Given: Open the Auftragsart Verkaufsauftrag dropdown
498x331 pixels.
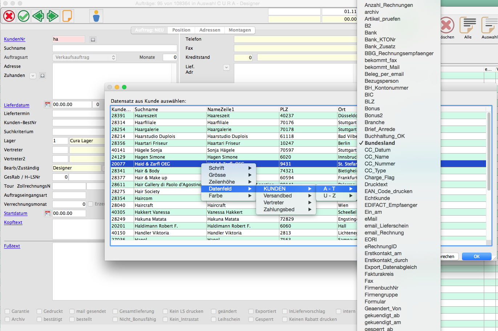Looking at the screenshot, I should pos(84,57).
